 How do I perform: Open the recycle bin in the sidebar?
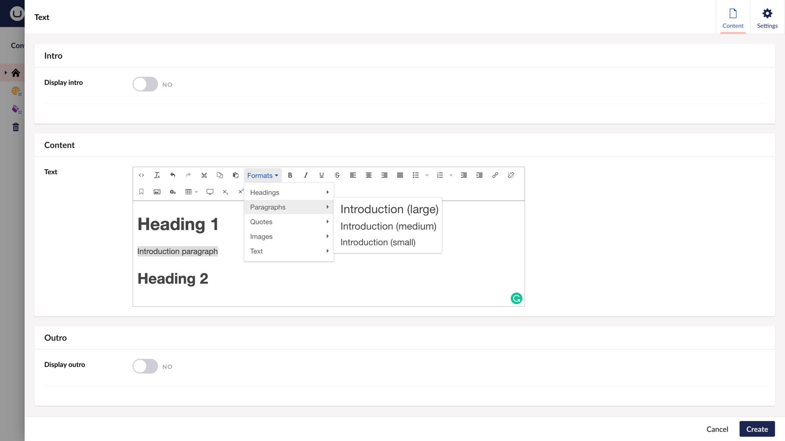(16, 127)
